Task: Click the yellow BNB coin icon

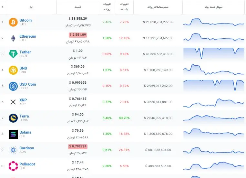Action: [x=13, y=70]
